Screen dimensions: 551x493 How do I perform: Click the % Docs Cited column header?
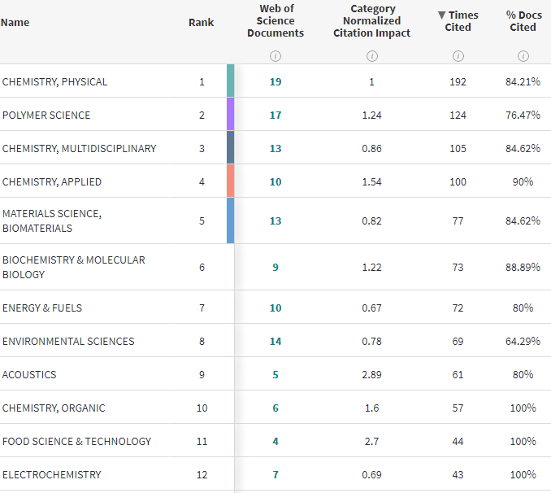click(523, 21)
